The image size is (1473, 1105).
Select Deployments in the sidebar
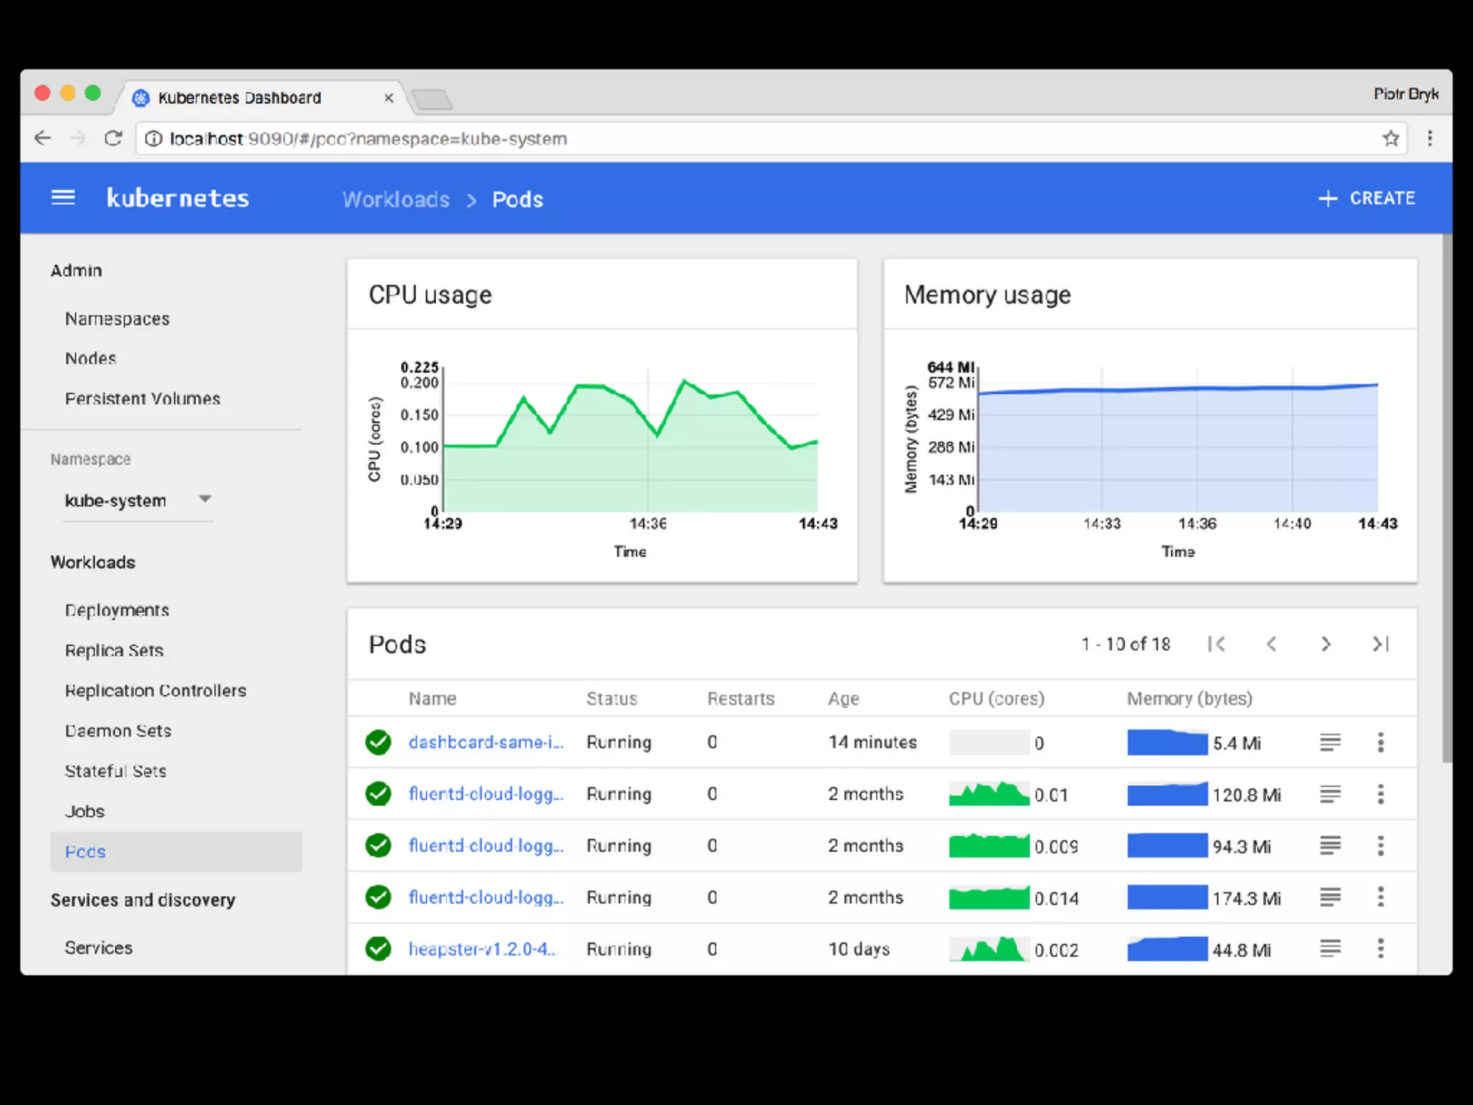117,610
